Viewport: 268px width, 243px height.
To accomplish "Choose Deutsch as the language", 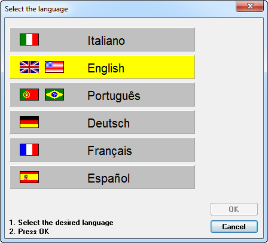I will (x=102, y=122).
